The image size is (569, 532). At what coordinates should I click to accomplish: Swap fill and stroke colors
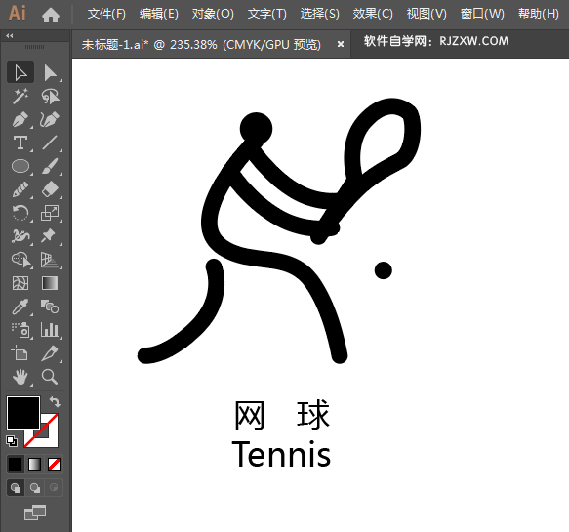tap(55, 402)
